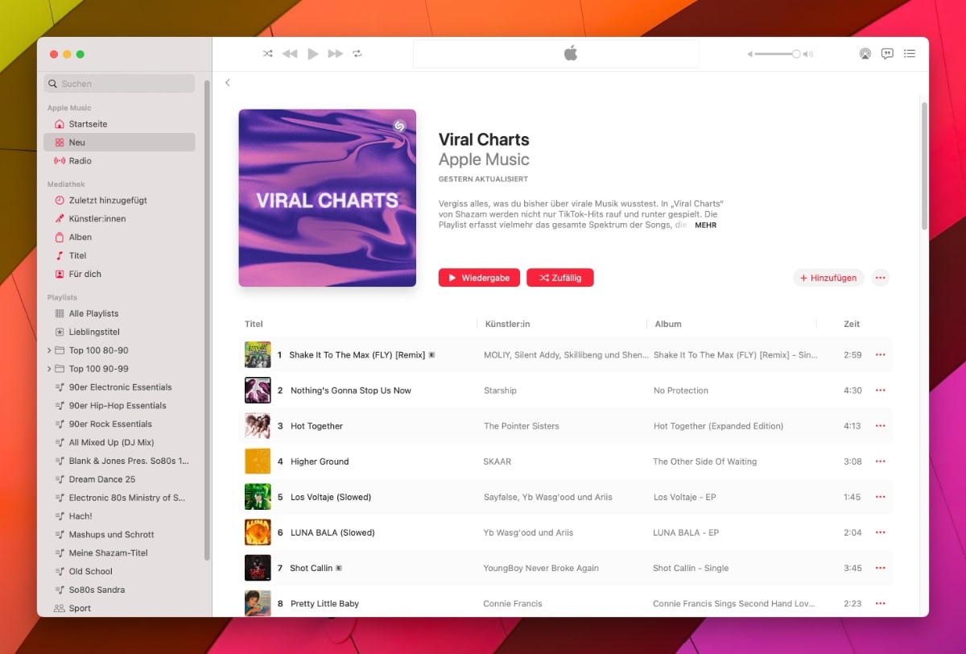Viewport: 966px width, 654px height.
Task: Expand the Top 100 80-90 folder
Action: tap(49, 350)
